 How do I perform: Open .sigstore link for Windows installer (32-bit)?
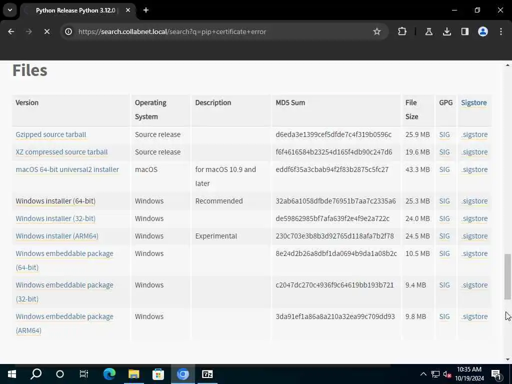474,218
